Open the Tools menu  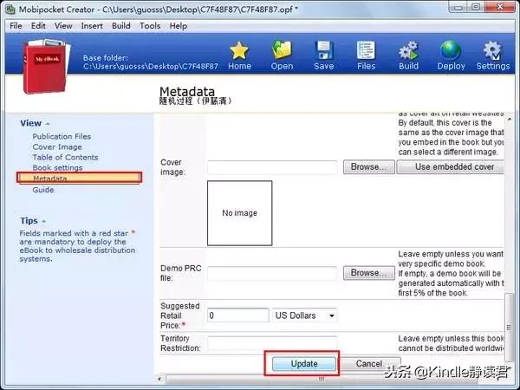(150, 26)
